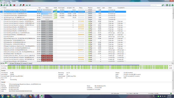Viewport: 174px width, 98px height.
Task: Open the Windows Start button
Action: tap(2, 96)
